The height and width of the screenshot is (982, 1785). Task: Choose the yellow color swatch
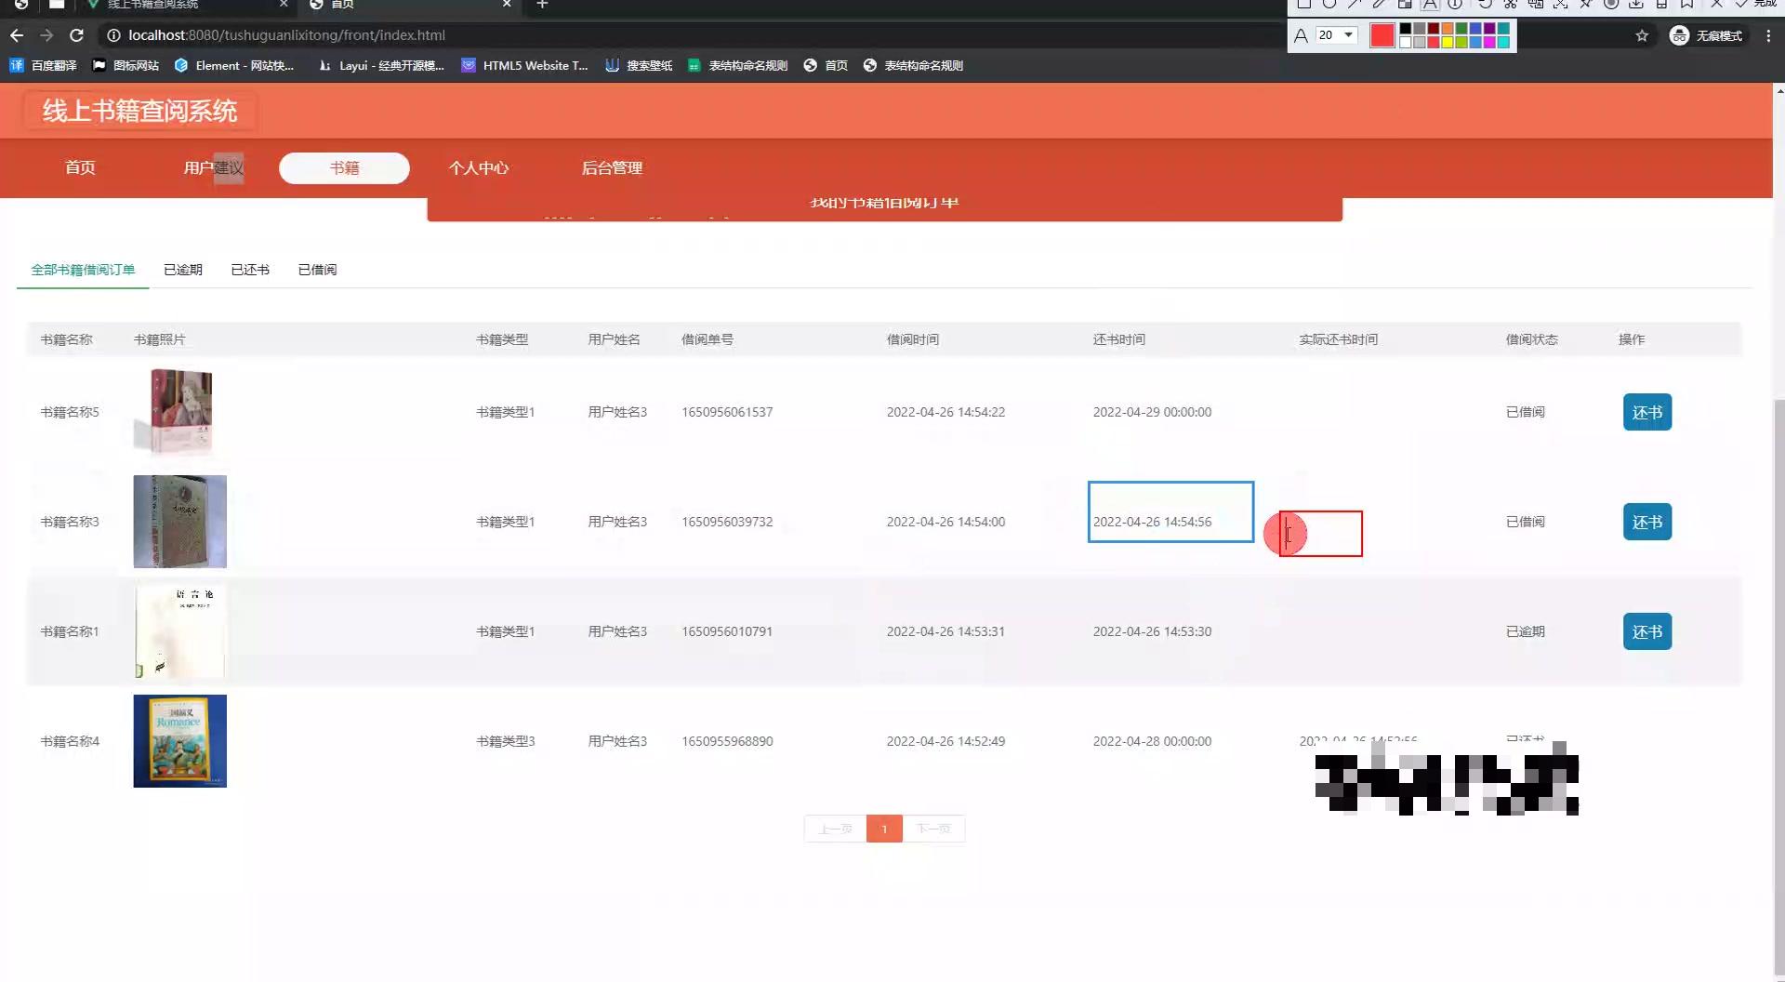[x=1448, y=42]
